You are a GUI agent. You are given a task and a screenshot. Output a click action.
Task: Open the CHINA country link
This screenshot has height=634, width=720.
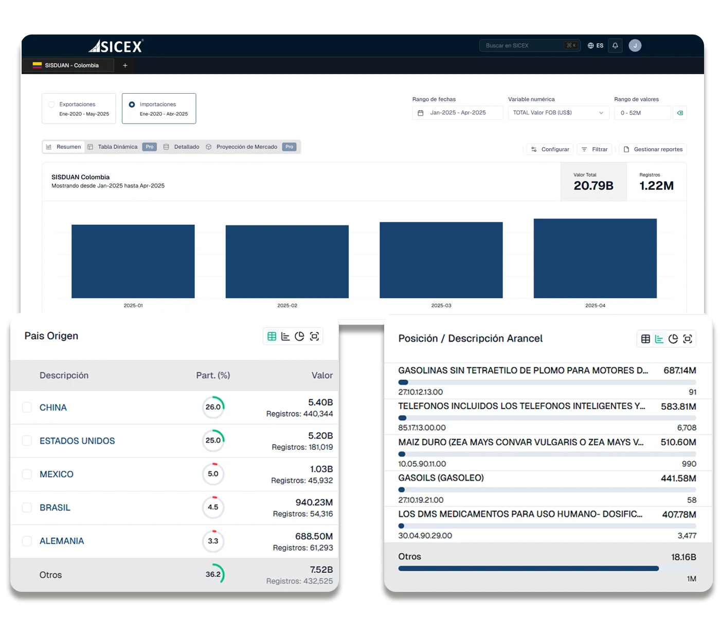53,408
